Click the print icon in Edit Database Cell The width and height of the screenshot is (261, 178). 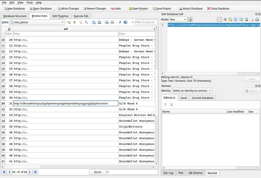pyautogui.click(x=257, y=20)
